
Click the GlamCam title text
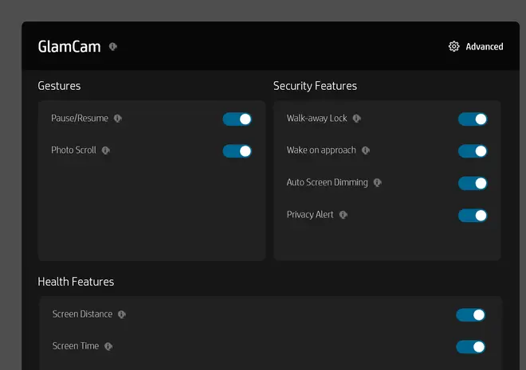tap(69, 46)
